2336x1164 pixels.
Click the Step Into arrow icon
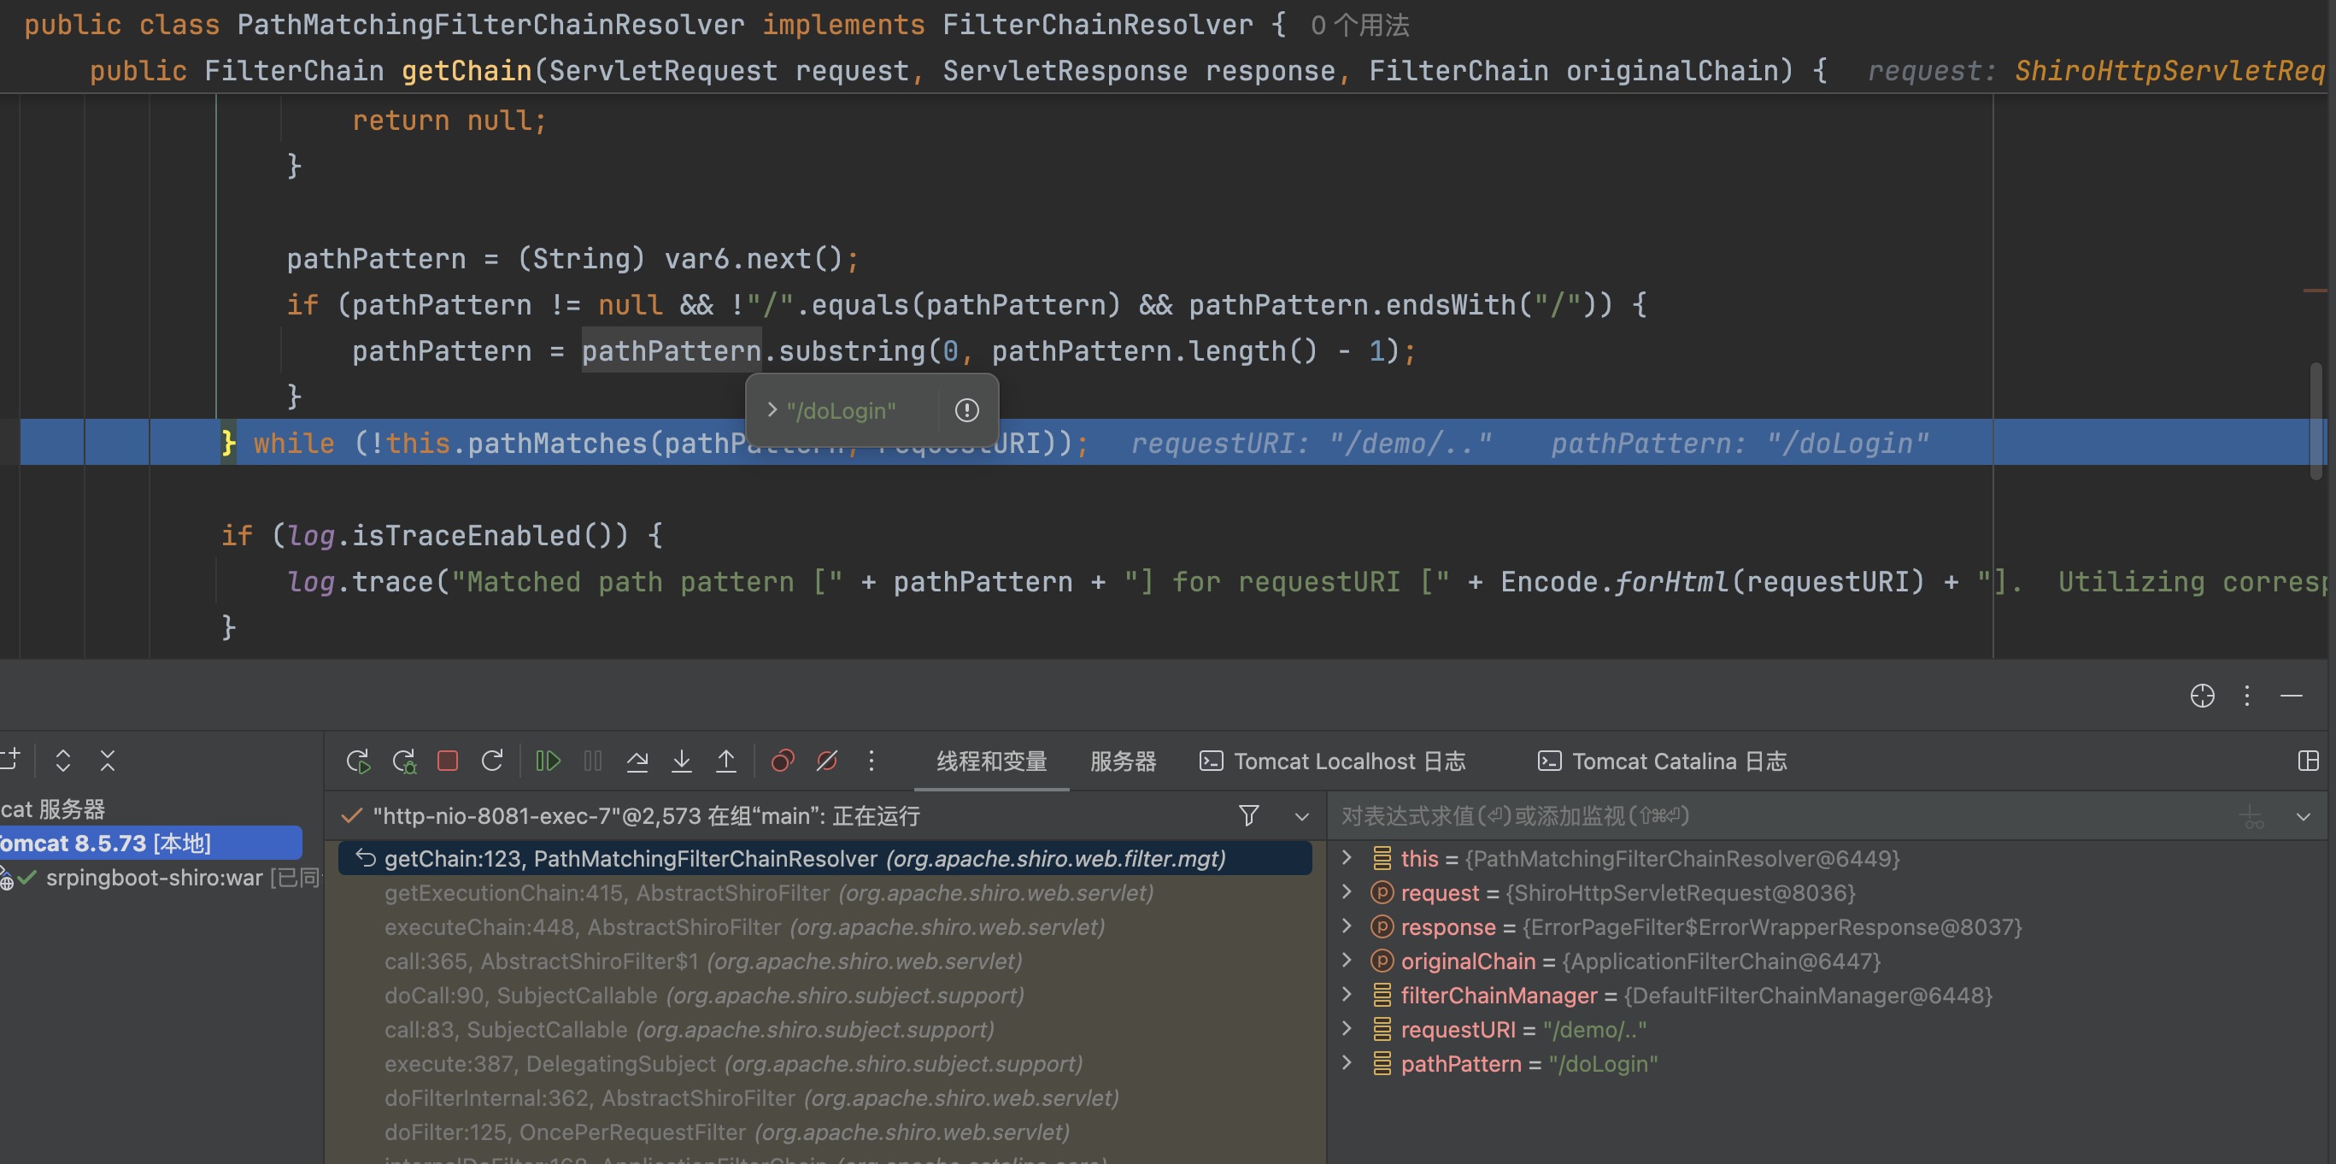[x=681, y=761]
